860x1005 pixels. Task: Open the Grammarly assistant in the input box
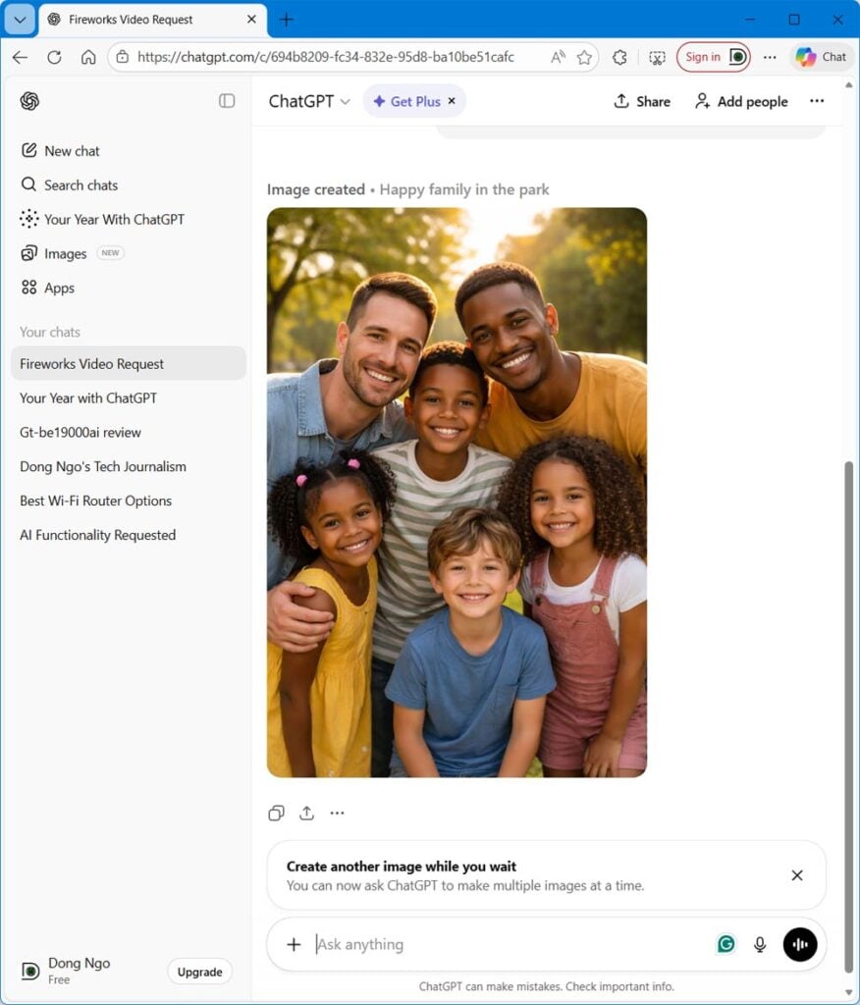pyautogui.click(x=726, y=943)
